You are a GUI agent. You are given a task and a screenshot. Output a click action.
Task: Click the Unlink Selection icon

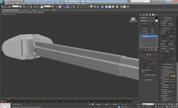[x=6, y=7]
